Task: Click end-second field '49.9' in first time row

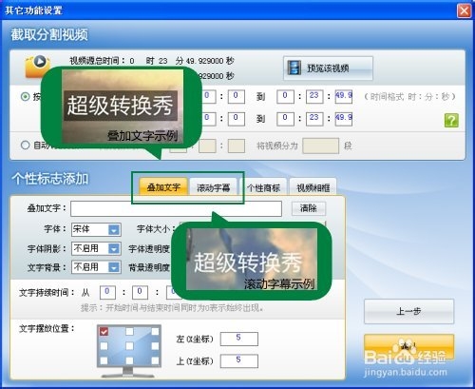Action: tap(344, 97)
